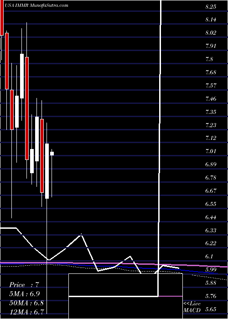Click the '50MA : 6.8' readout

(26, 303)
